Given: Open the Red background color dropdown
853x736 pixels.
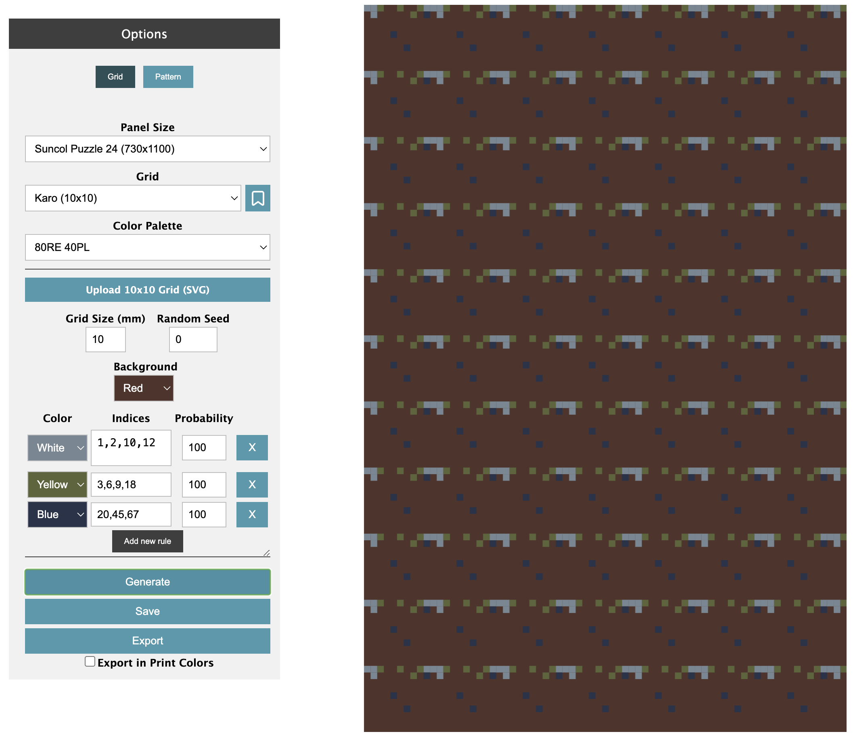Looking at the screenshot, I should pyautogui.click(x=144, y=388).
